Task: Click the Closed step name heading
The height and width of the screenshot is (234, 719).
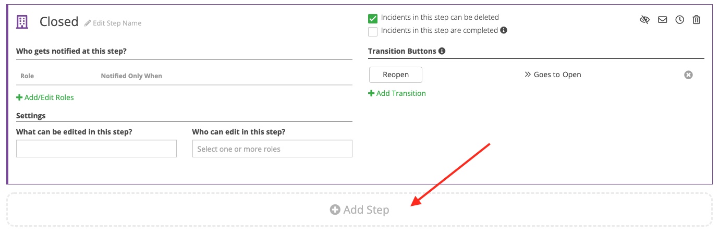Action: pyautogui.click(x=59, y=22)
